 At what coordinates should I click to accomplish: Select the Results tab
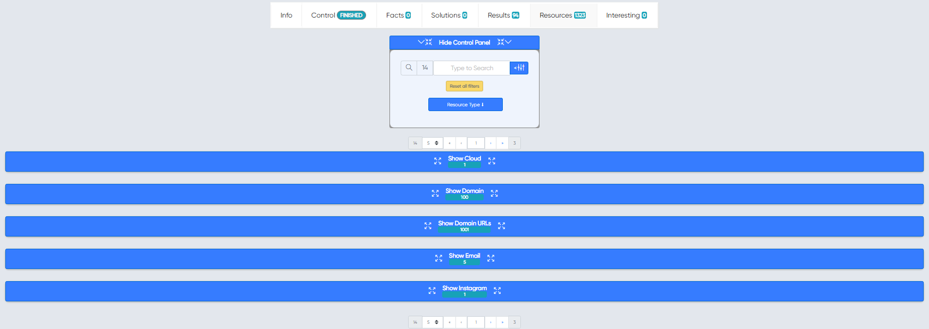(x=504, y=15)
